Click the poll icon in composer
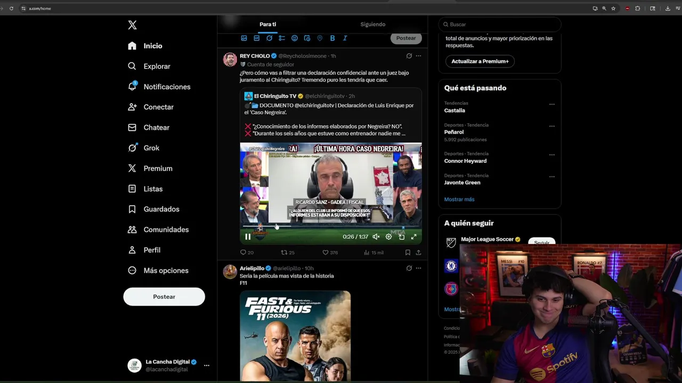The image size is (682, 383). point(282,38)
